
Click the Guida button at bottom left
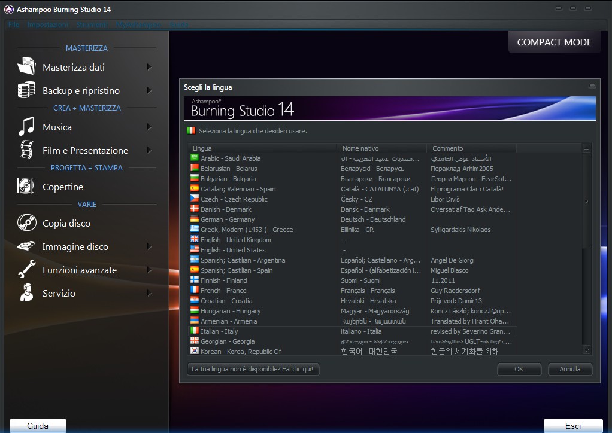(38, 426)
